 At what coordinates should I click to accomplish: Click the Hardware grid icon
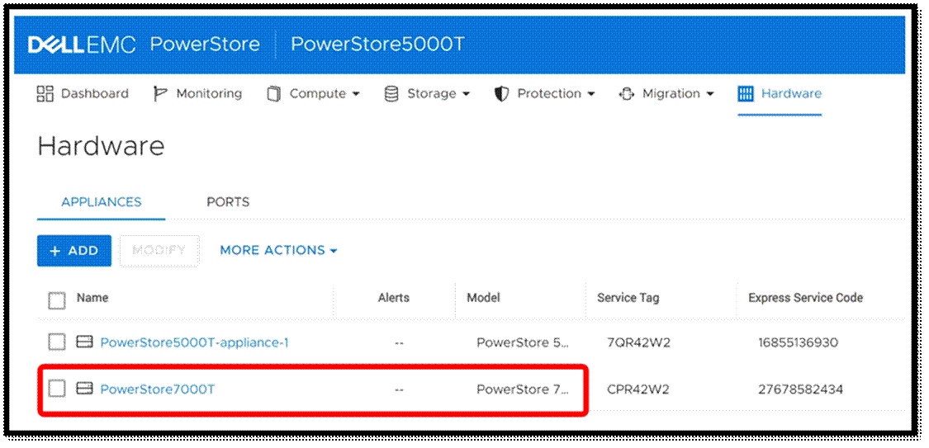tap(746, 94)
